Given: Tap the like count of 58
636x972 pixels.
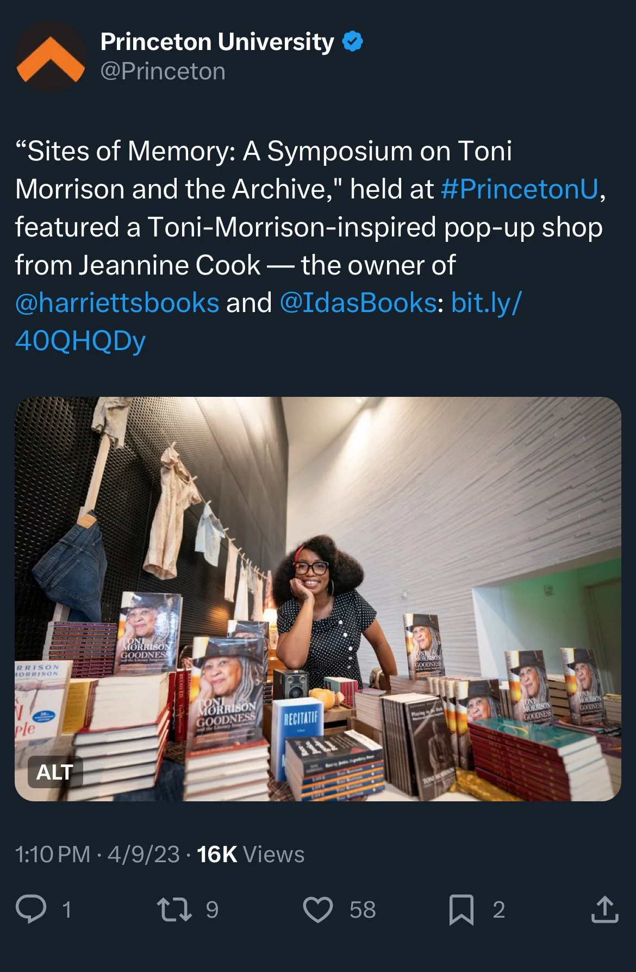Looking at the screenshot, I should pyautogui.click(x=363, y=909).
